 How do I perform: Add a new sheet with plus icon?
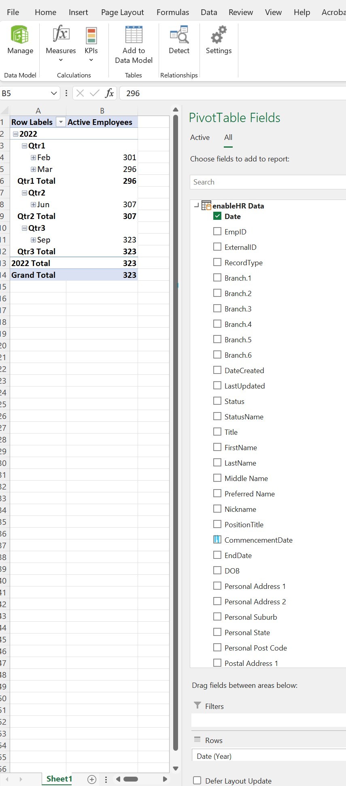tap(92, 779)
